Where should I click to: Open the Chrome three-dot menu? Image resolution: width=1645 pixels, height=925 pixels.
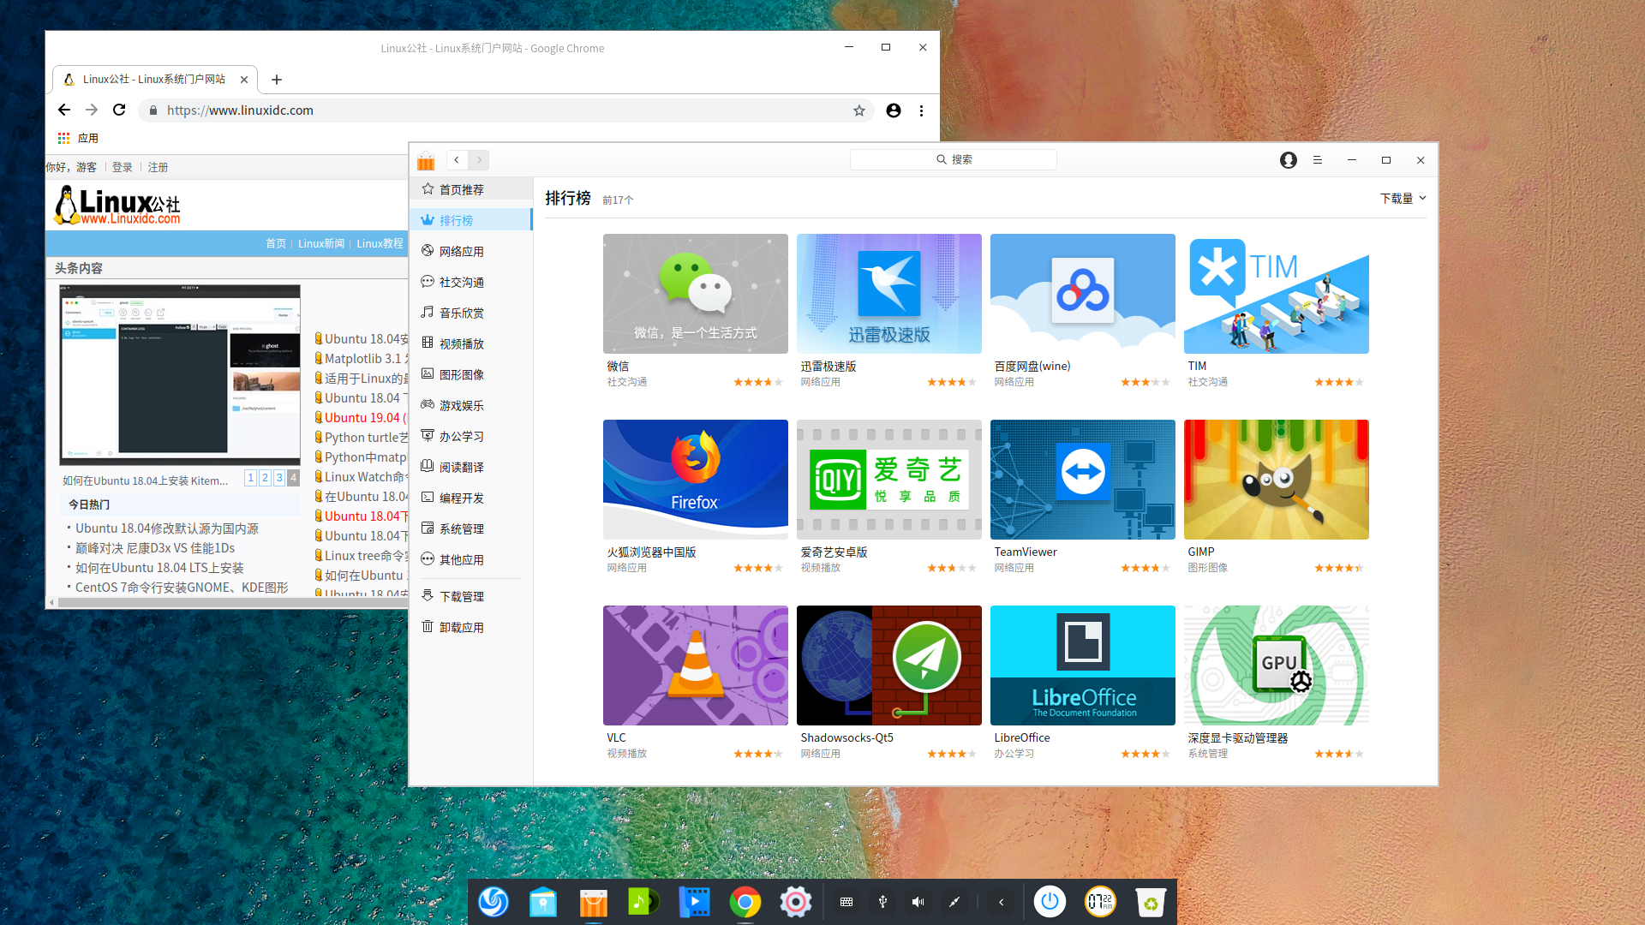pyautogui.click(x=921, y=110)
